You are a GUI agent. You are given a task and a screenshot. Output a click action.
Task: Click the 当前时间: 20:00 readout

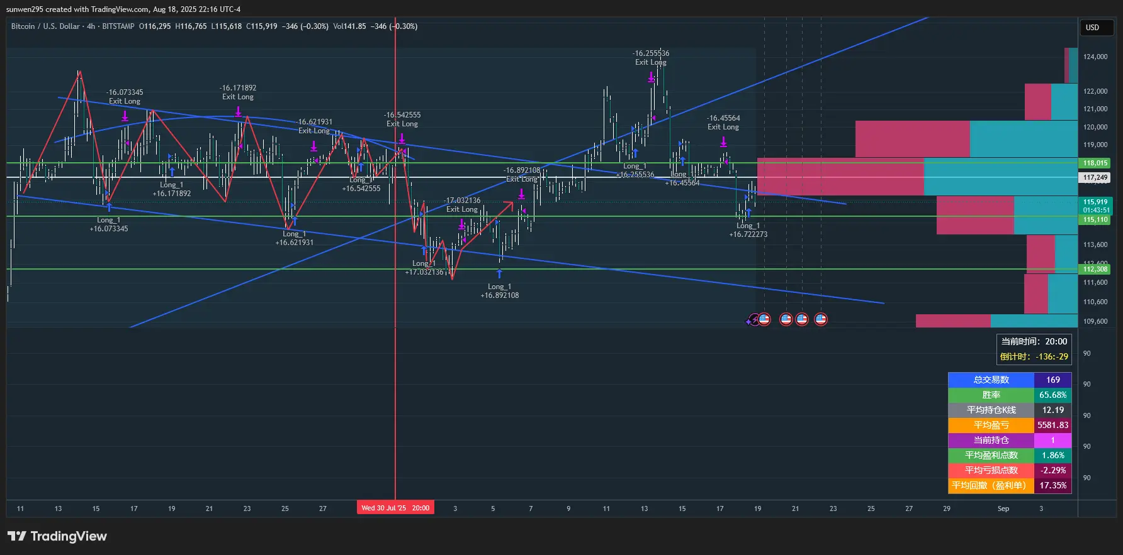click(1034, 341)
